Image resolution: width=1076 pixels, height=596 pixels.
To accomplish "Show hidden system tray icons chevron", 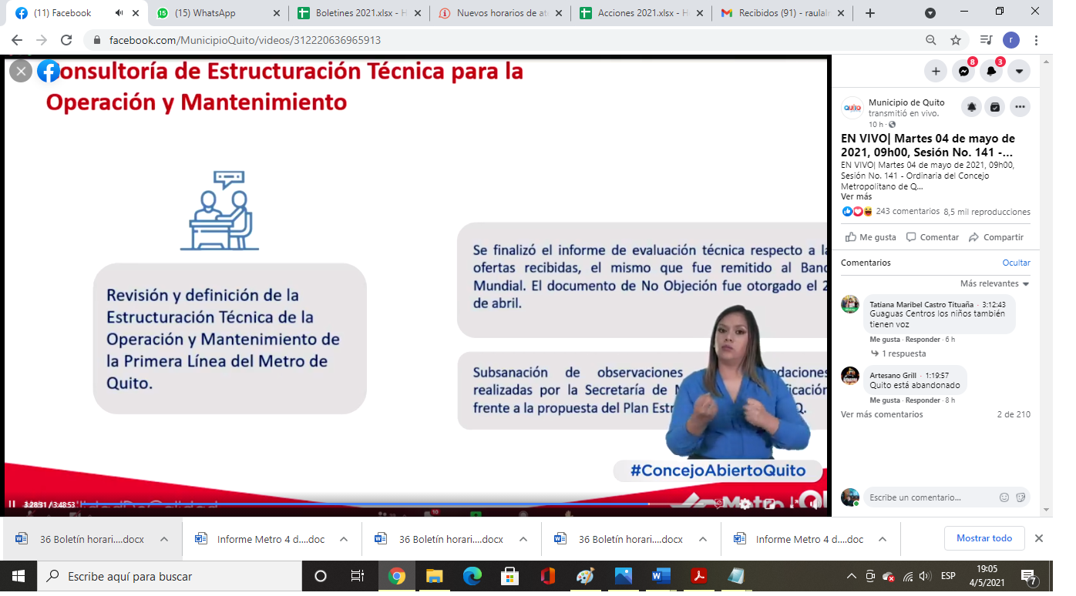I will pyautogui.click(x=852, y=576).
